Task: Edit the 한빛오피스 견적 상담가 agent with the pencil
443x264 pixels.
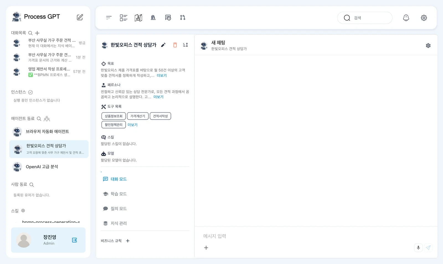Action: click(x=163, y=45)
